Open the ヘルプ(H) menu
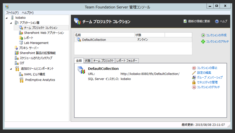The width and height of the screenshot is (235, 133). coord(28,13)
